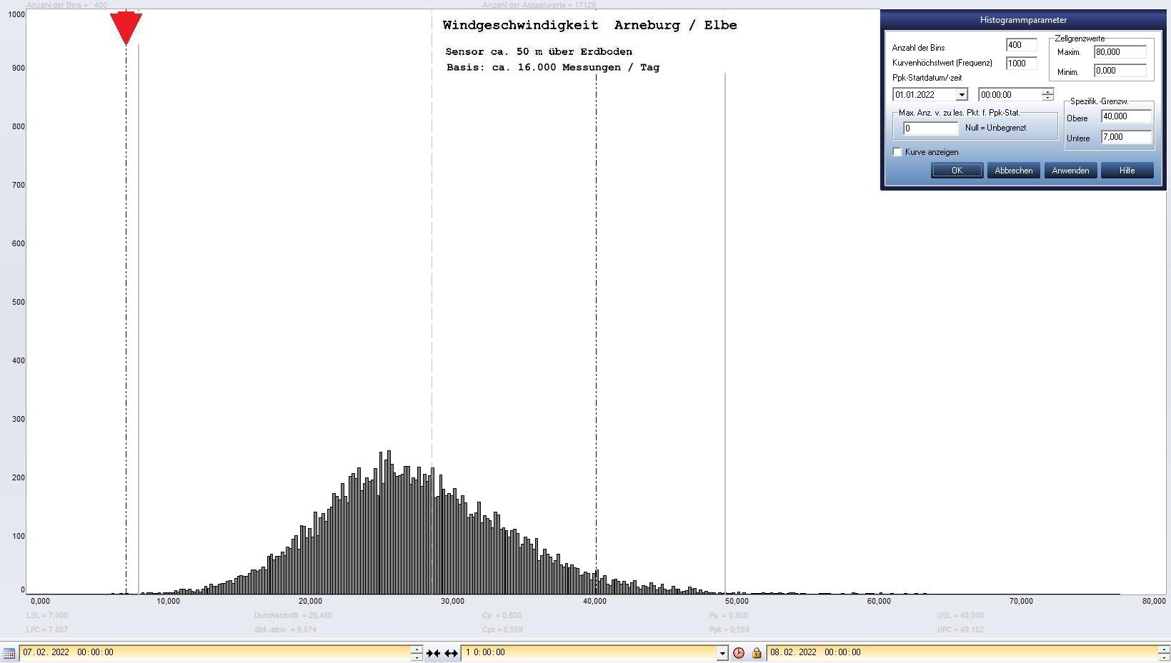Click the Anwenden button
This screenshot has height=663, width=1171.
(1070, 171)
